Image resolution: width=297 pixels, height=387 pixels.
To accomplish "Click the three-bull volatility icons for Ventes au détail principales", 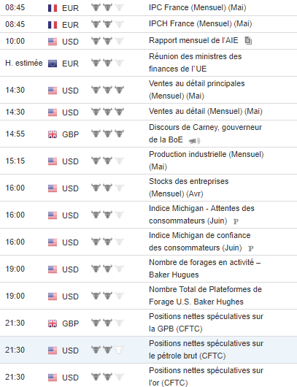I will (x=107, y=90).
